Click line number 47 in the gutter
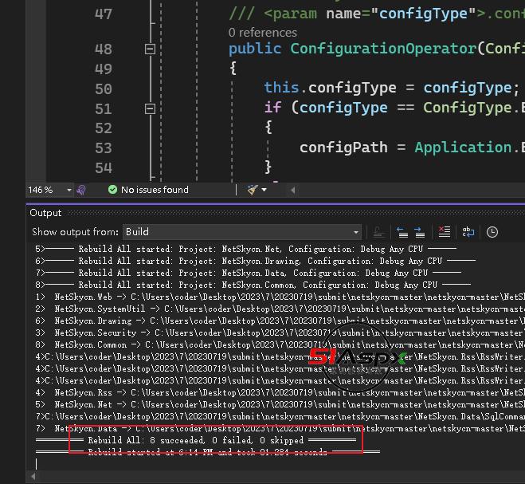This screenshot has height=484, width=525. click(x=104, y=14)
